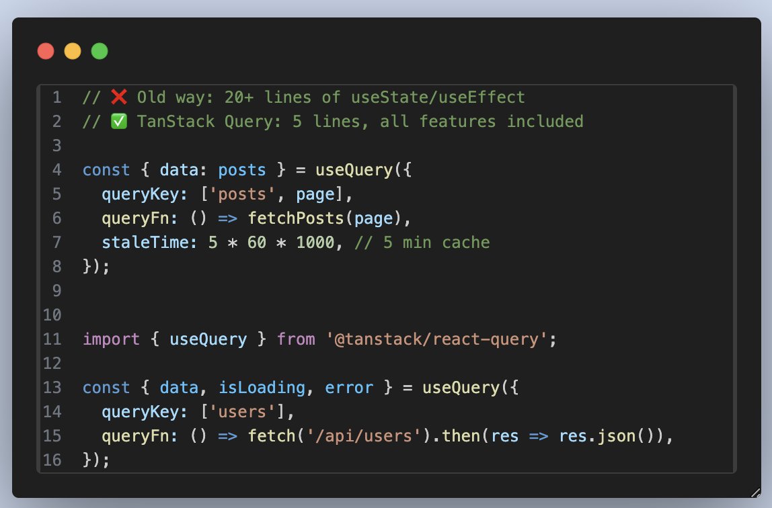772x508 pixels.
Task: Click the number 1000 on line 7
Action: [315, 242]
